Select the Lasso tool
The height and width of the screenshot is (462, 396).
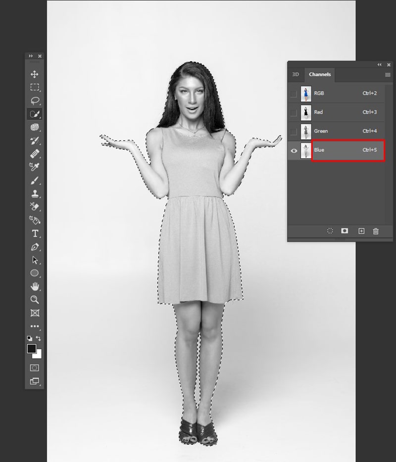pyautogui.click(x=35, y=100)
